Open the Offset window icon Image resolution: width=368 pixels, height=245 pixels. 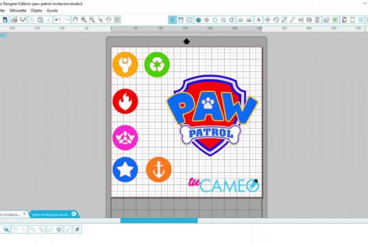click(x=326, y=20)
